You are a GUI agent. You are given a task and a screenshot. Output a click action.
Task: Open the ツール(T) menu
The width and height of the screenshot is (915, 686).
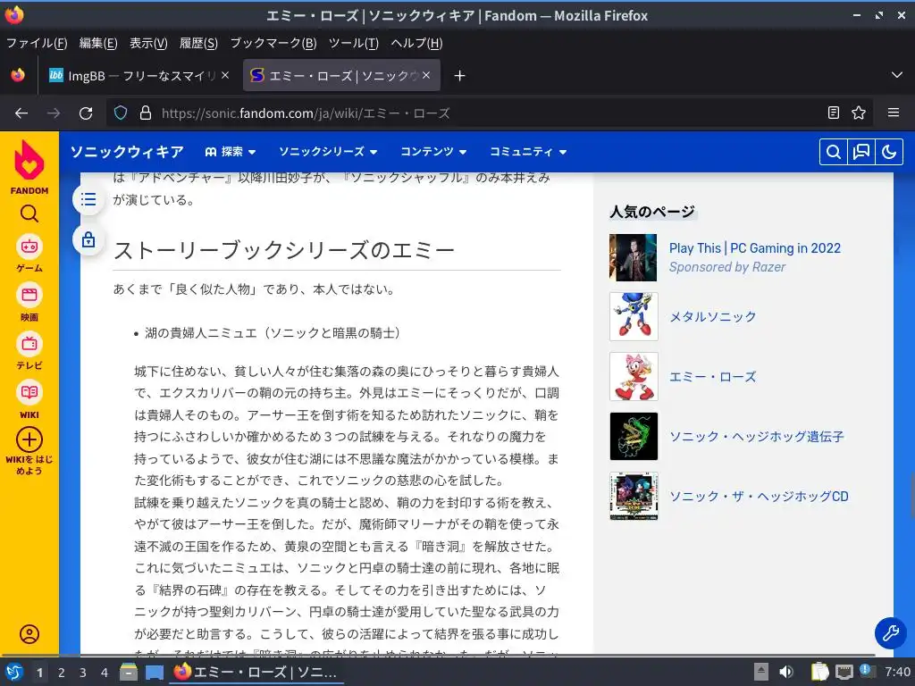pos(354,43)
